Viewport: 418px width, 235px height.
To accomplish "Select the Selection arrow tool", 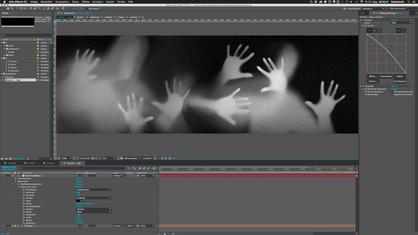I will click(4, 8).
